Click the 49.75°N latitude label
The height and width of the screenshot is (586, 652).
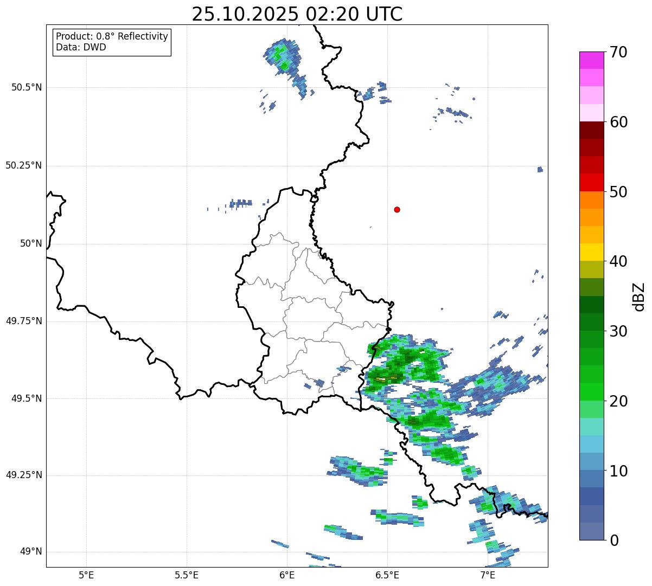(x=23, y=321)
